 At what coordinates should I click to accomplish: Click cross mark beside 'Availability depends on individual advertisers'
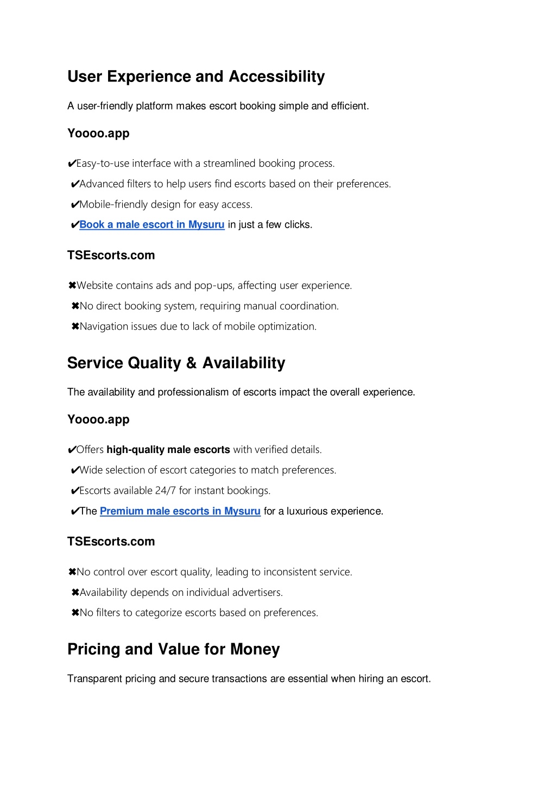click(75, 593)
